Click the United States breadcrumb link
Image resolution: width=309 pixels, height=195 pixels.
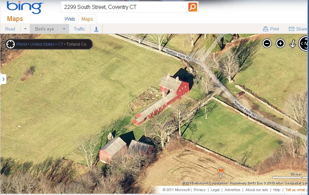(42, 44)
